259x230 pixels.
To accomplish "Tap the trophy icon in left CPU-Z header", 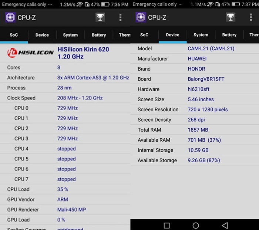I will tap(100, 17).
